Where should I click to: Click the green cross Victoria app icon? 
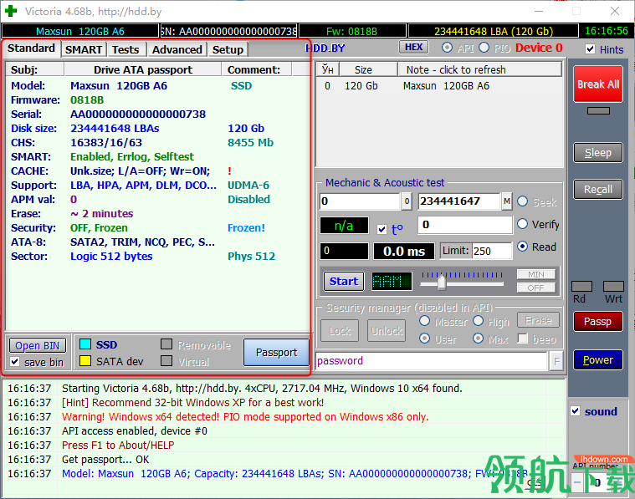pyautogui.click(x=11, y=11)
